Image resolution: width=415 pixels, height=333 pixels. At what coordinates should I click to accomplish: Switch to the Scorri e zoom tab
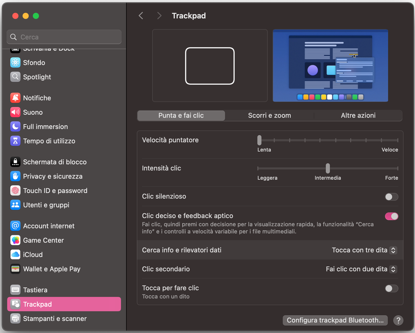269,115
